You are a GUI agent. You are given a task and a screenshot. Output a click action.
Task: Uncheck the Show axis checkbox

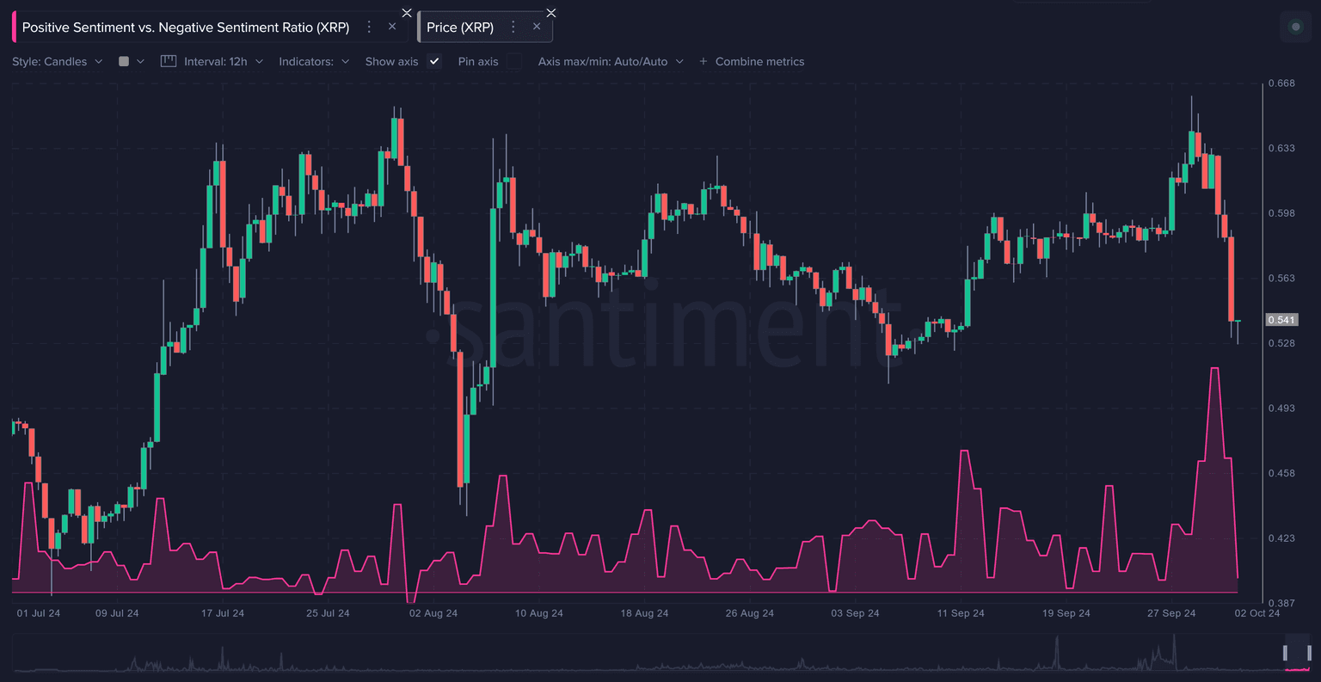tap(434, 61)
